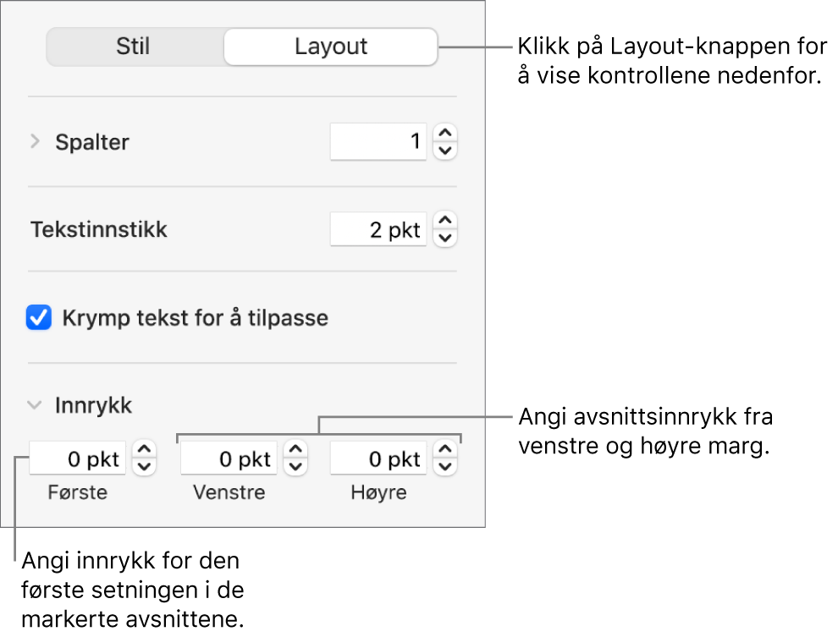
Task: Decrease Første indent with down arrow
Action: [144, 467]
